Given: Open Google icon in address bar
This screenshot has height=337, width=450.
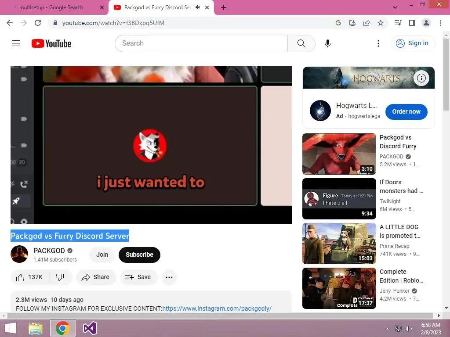Looking at the screenshot, I should pyautogui.click(x=338, y=23).
